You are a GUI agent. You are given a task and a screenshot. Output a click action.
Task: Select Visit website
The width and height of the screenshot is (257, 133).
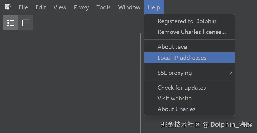pyautogui.click(x=190, y=98)
